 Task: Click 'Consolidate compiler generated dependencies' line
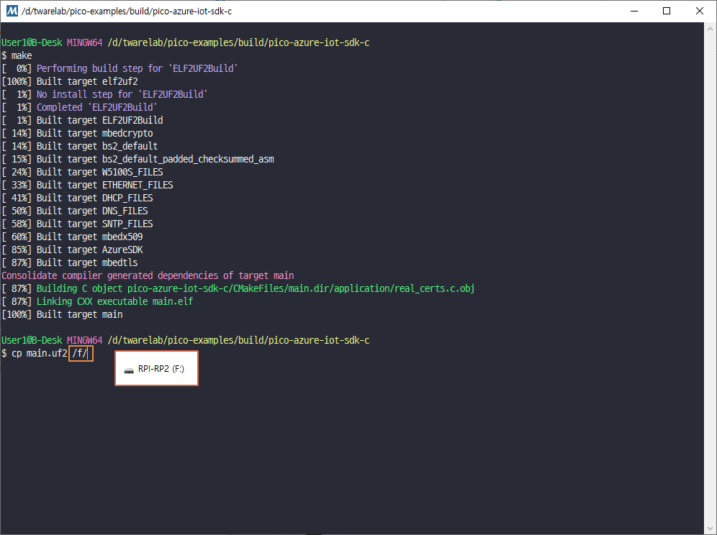click(x=148, y=275)
